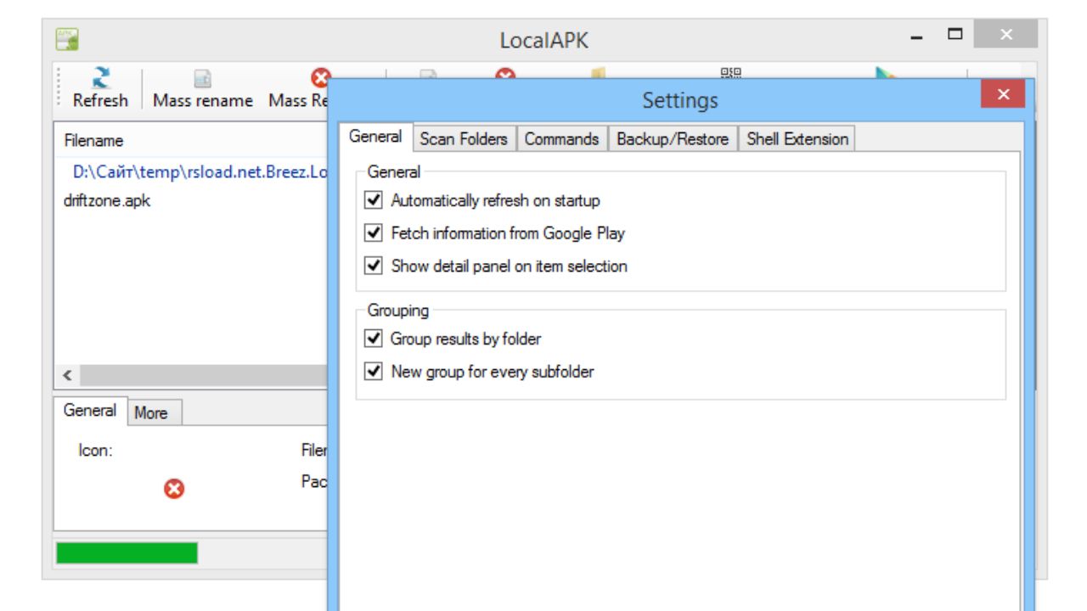Switch to the Commands tab

point(562,139)
